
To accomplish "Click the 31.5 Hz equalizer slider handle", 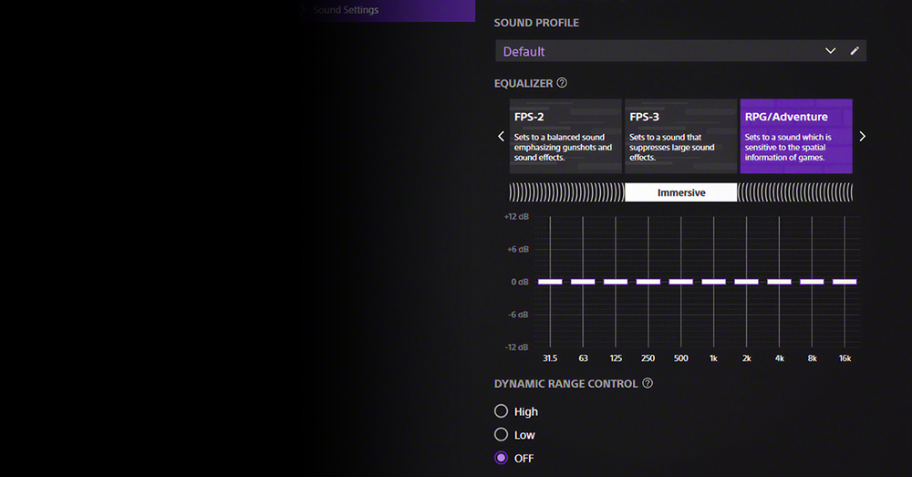I will (x=550, y=282).
